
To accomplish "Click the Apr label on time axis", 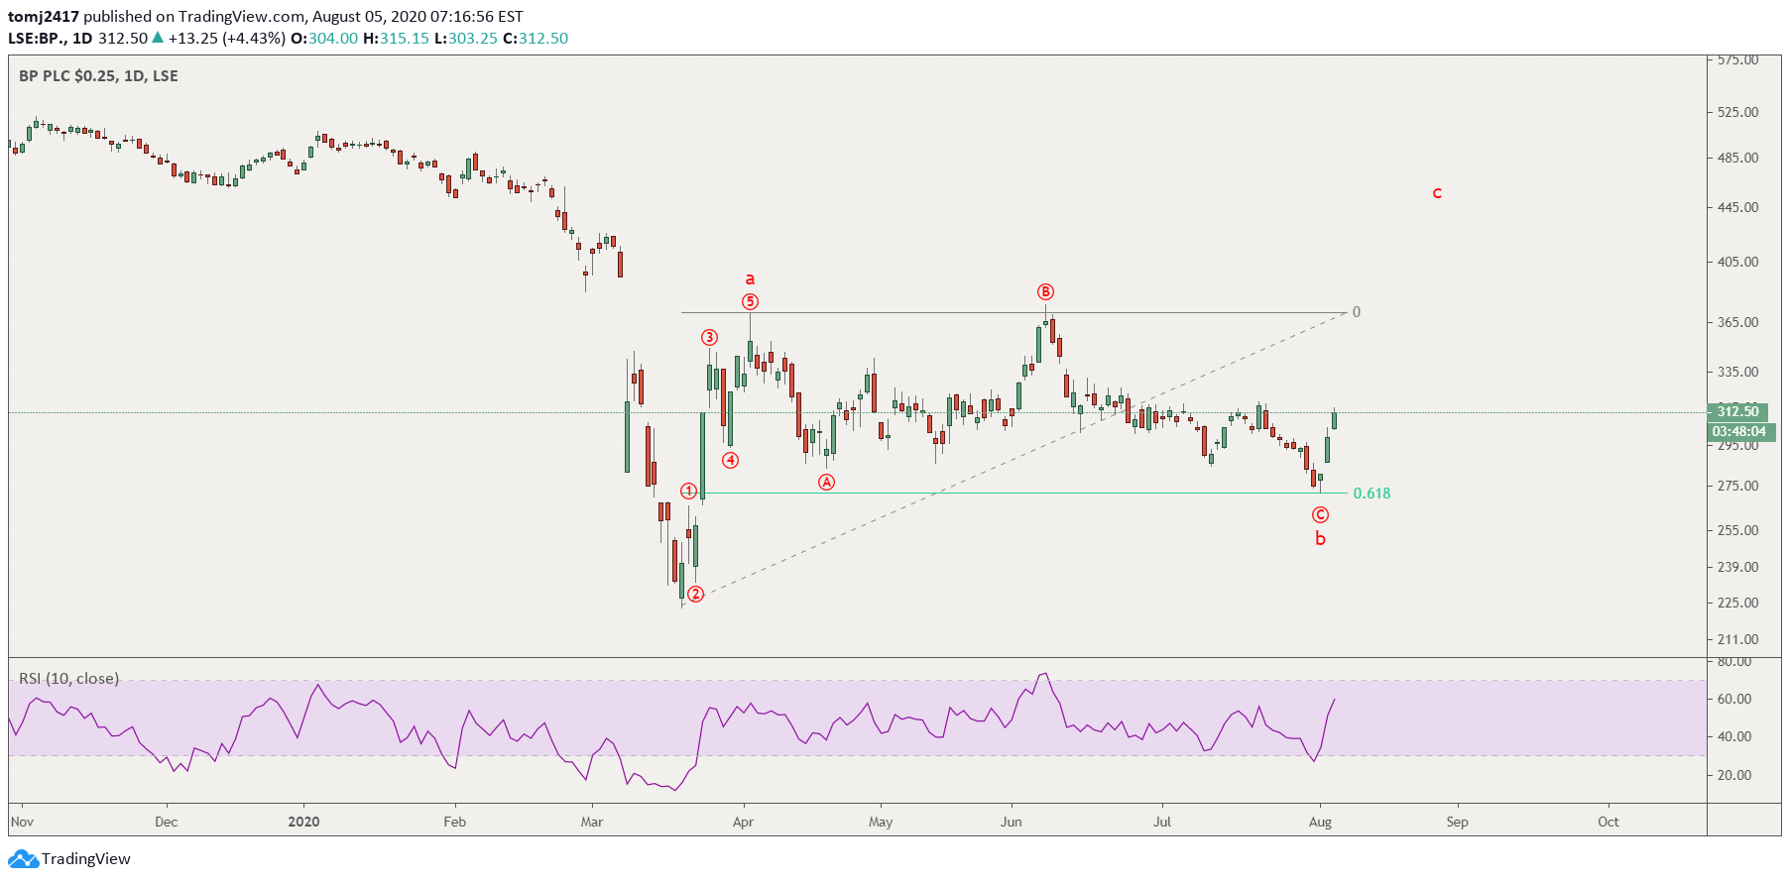I will (x=743, y=823).
